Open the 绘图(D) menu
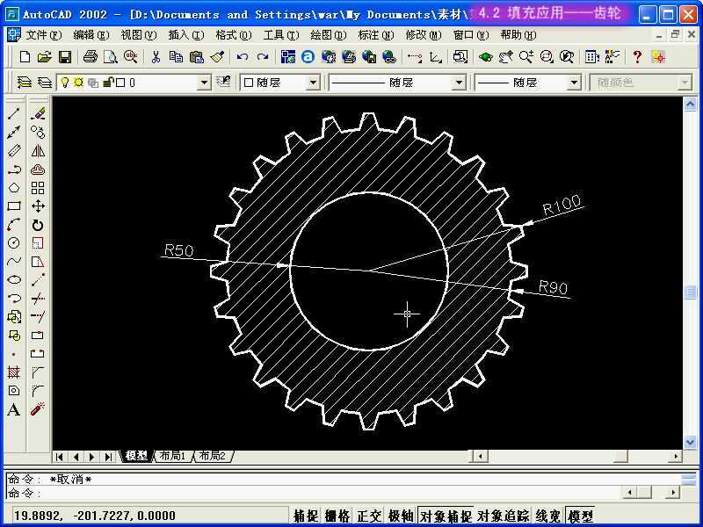This screenshot has height=527, width=703. 328,35
